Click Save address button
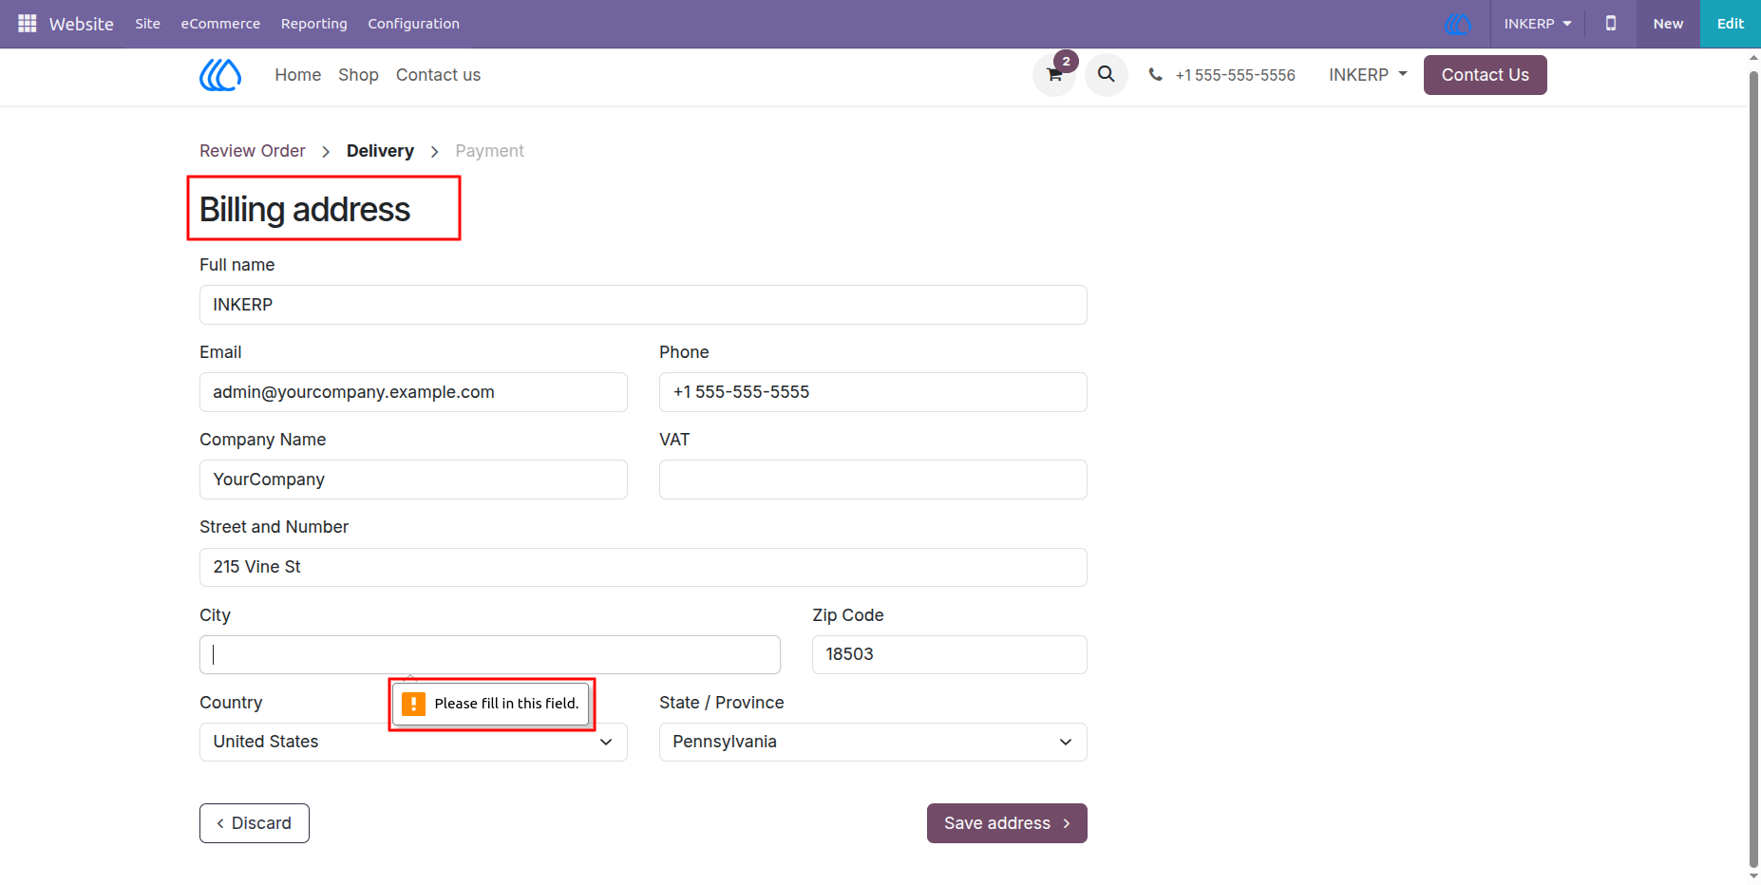Viewport: 1761px width, 885px height. [x=1007, y=823]
